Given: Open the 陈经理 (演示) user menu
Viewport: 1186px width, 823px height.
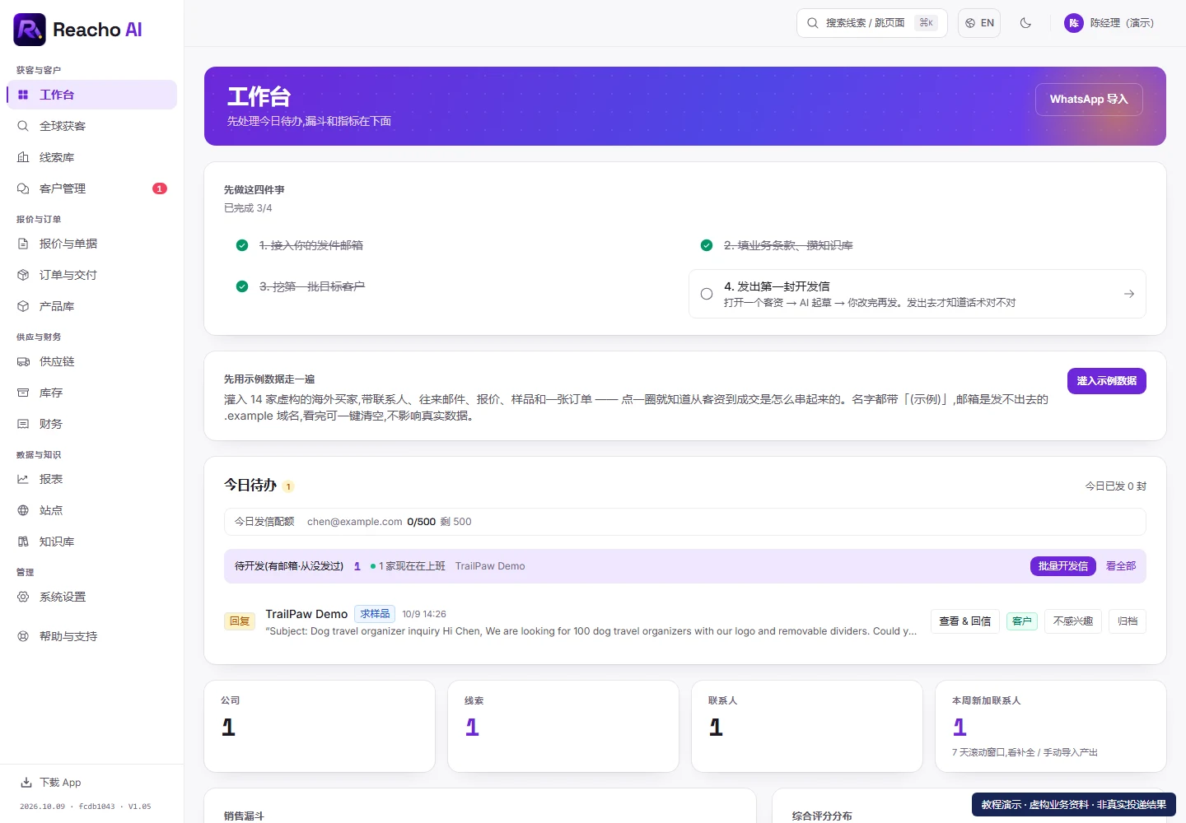Looking at the screenshot, I should coord(1109,23).
